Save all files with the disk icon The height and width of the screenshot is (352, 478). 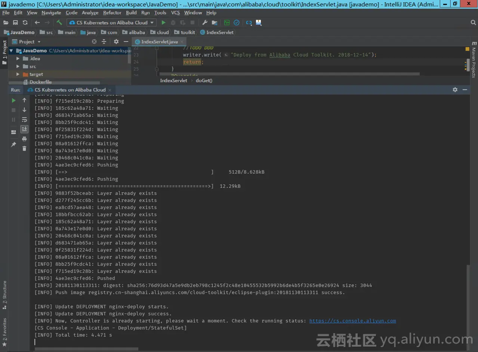15,23
